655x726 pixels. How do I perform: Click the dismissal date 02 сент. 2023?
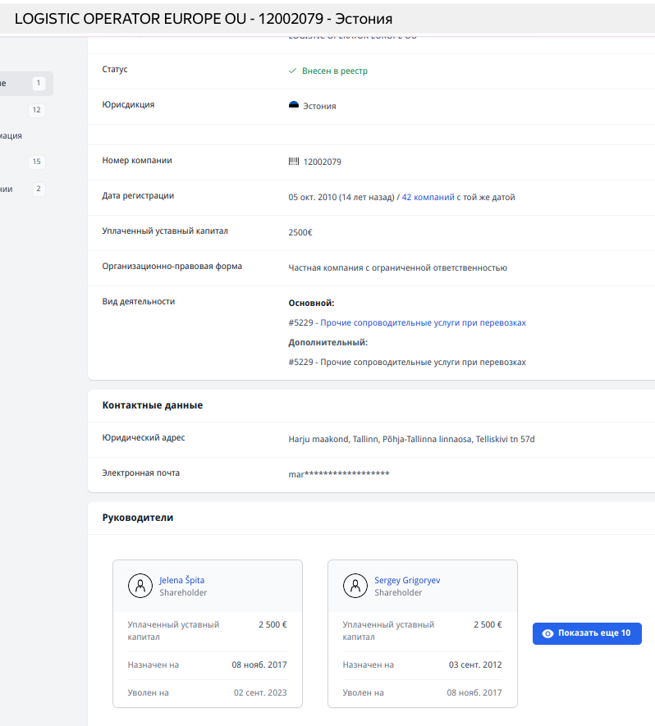coord(260,692)
